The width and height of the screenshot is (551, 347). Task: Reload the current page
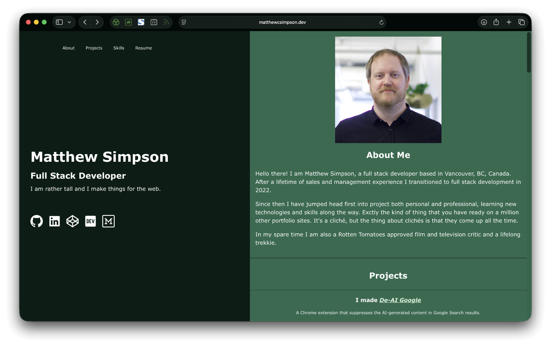tap(381, 22)
